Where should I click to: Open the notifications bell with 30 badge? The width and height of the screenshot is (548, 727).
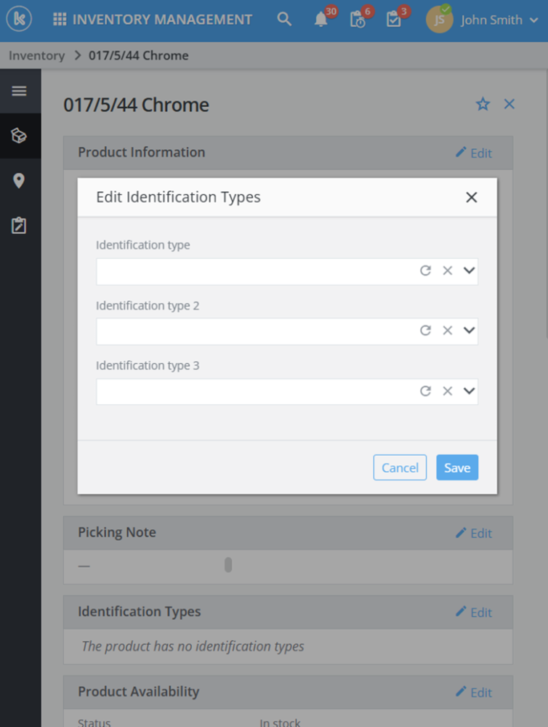click(321, 20)
